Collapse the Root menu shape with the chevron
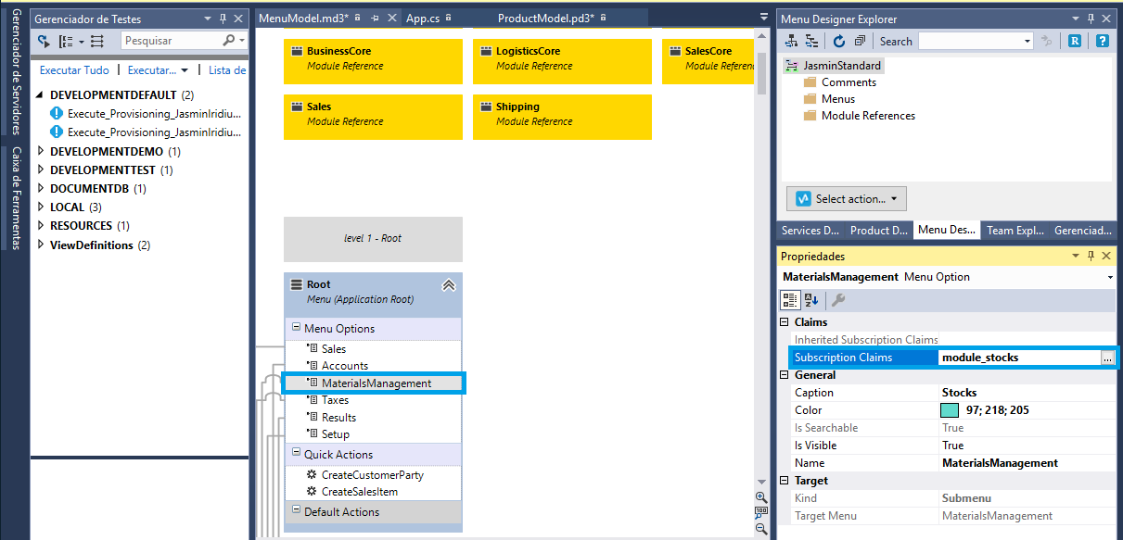This screenshot has height=540, width=1123. [x=449, y=286]
